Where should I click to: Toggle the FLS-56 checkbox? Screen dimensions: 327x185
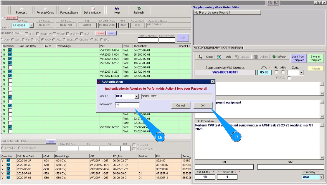pos(67,34)
